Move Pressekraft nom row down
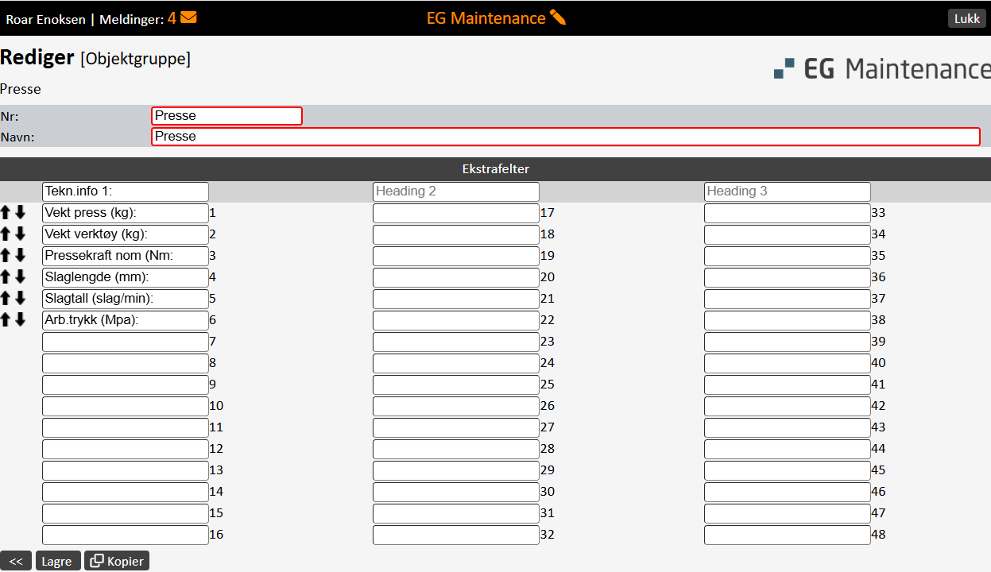 pos(21,256)
